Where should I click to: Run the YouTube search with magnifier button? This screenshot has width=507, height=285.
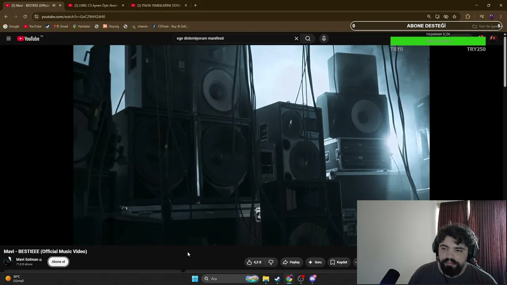pyautogui.click(x=308, y=38)
